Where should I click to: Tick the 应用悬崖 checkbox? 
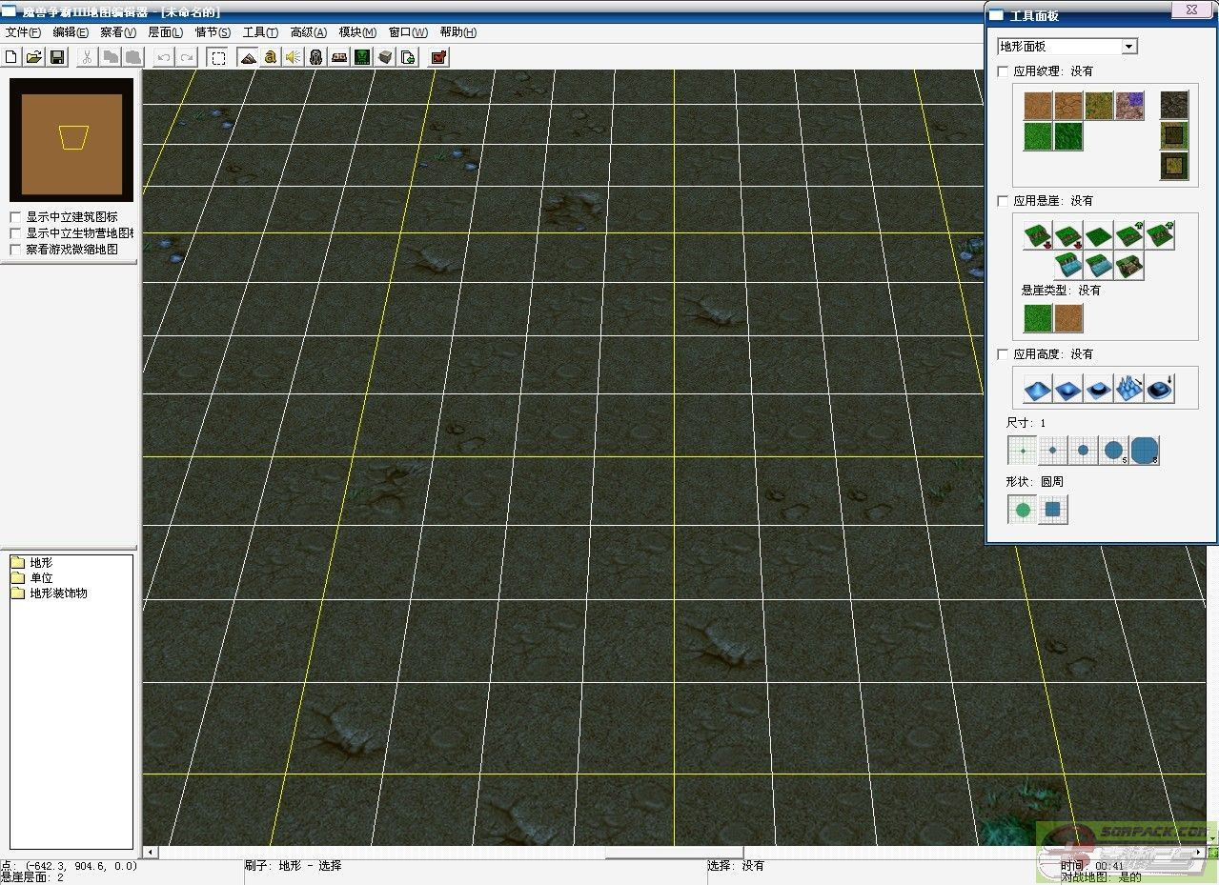(1003, 201)
